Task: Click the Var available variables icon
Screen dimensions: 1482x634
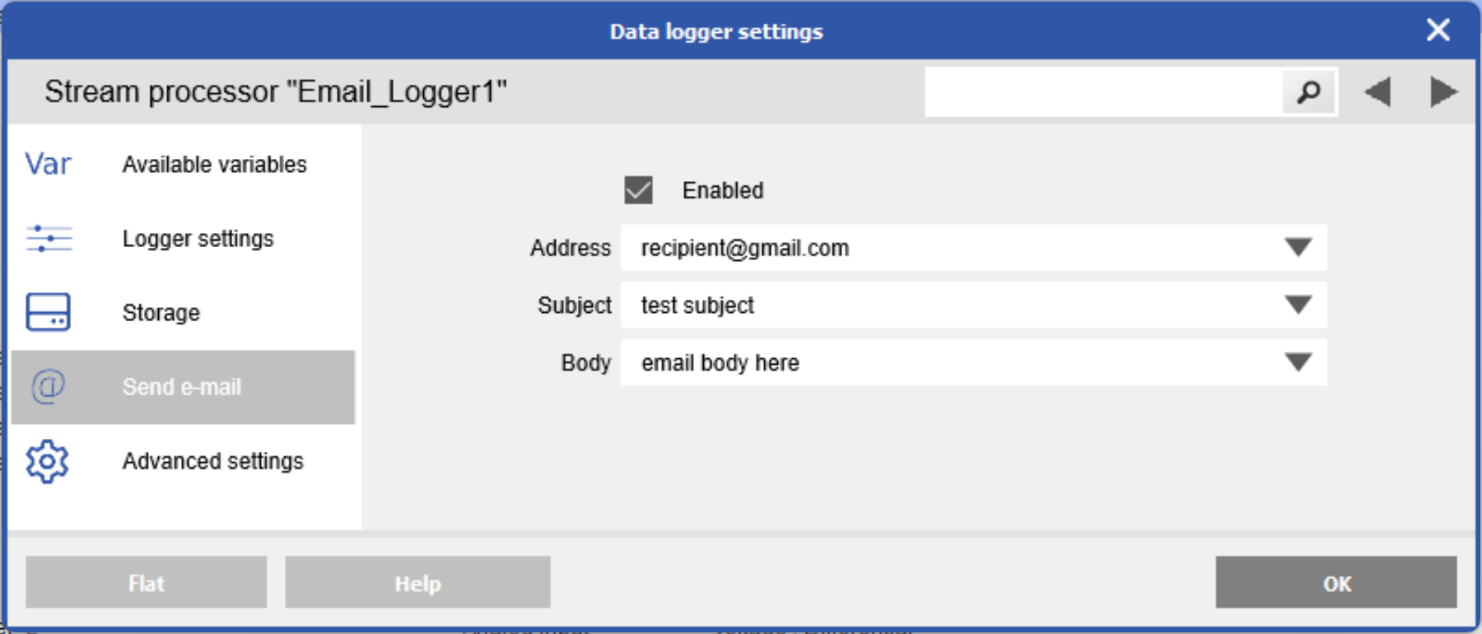Action: coord(49,164)
